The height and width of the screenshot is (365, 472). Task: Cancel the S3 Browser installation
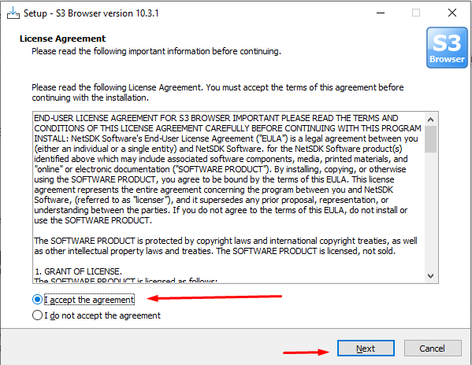point(433,348)
